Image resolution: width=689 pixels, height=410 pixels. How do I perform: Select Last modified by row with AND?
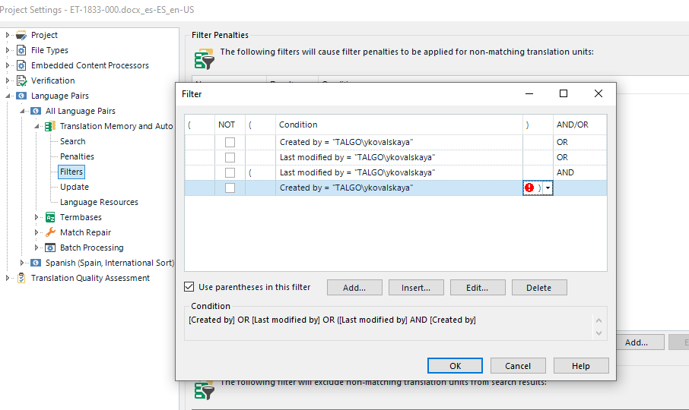tap(399, 173)
